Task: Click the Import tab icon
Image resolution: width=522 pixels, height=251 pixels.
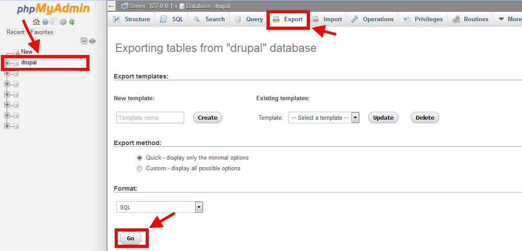Action: click(x=315, y=19)
